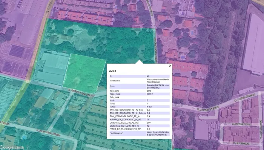The width and height of the screenshot is (264, 150).
Task: Click the ZUS 2 popup title
Action: click(x=112, y=71)
